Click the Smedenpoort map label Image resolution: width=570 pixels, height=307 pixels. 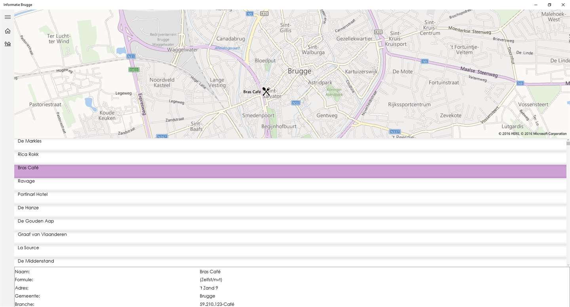258,116
